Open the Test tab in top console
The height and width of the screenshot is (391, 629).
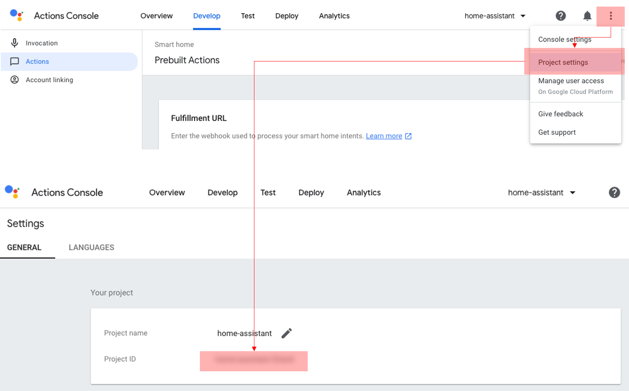(248, 16)
